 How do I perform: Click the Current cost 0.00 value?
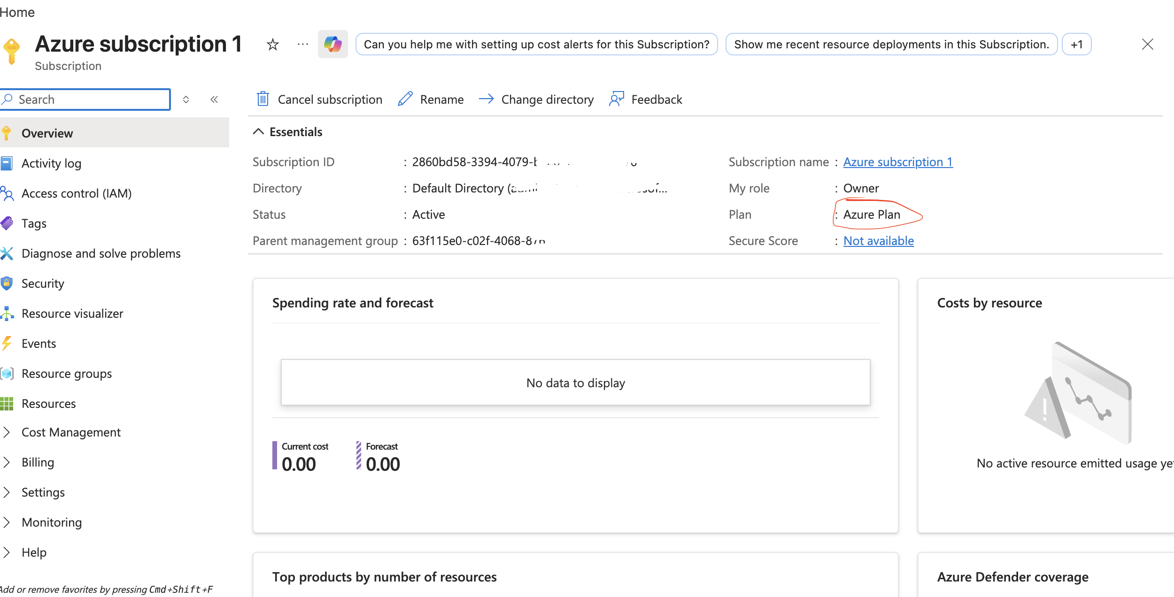click(299, 464)
